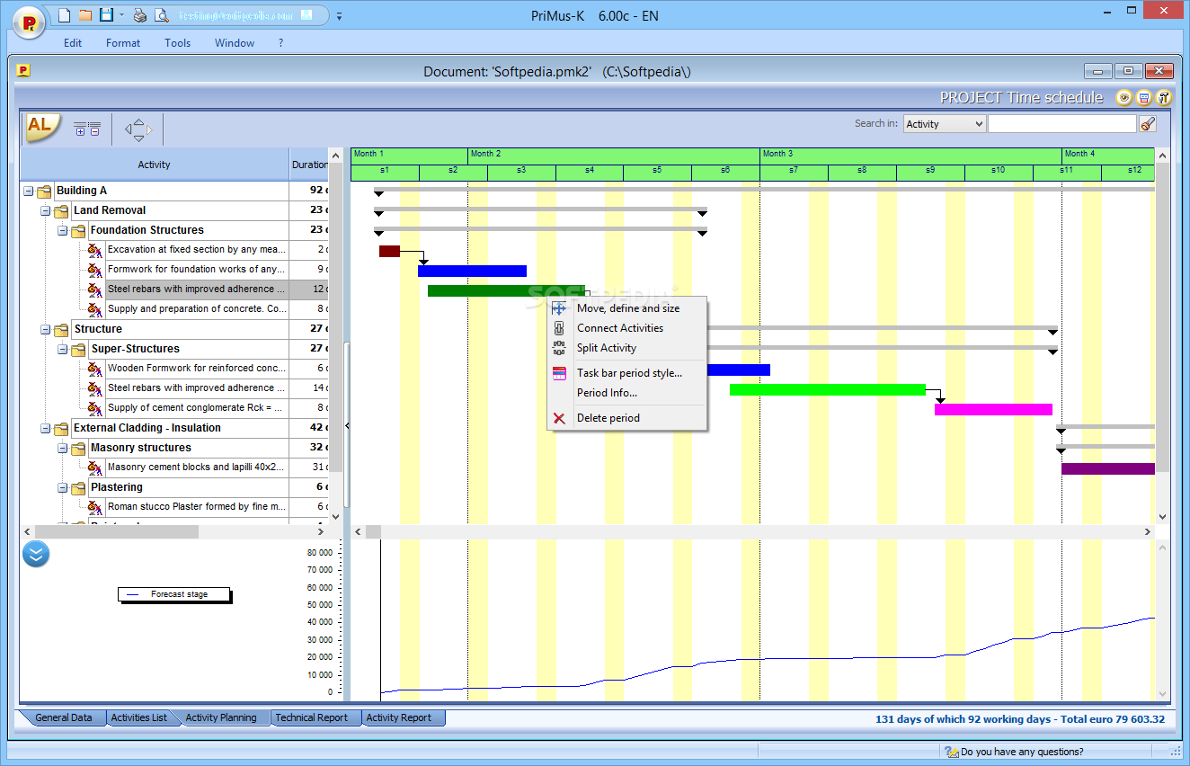Collapse the Masonry structures node
Viewport: 1190px width, 766px height.
click(63, 449)
